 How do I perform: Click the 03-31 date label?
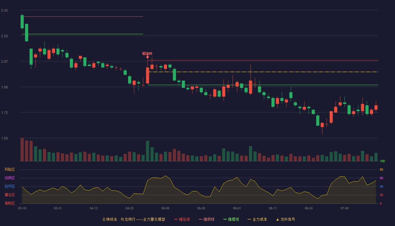[x=58, y=208]
